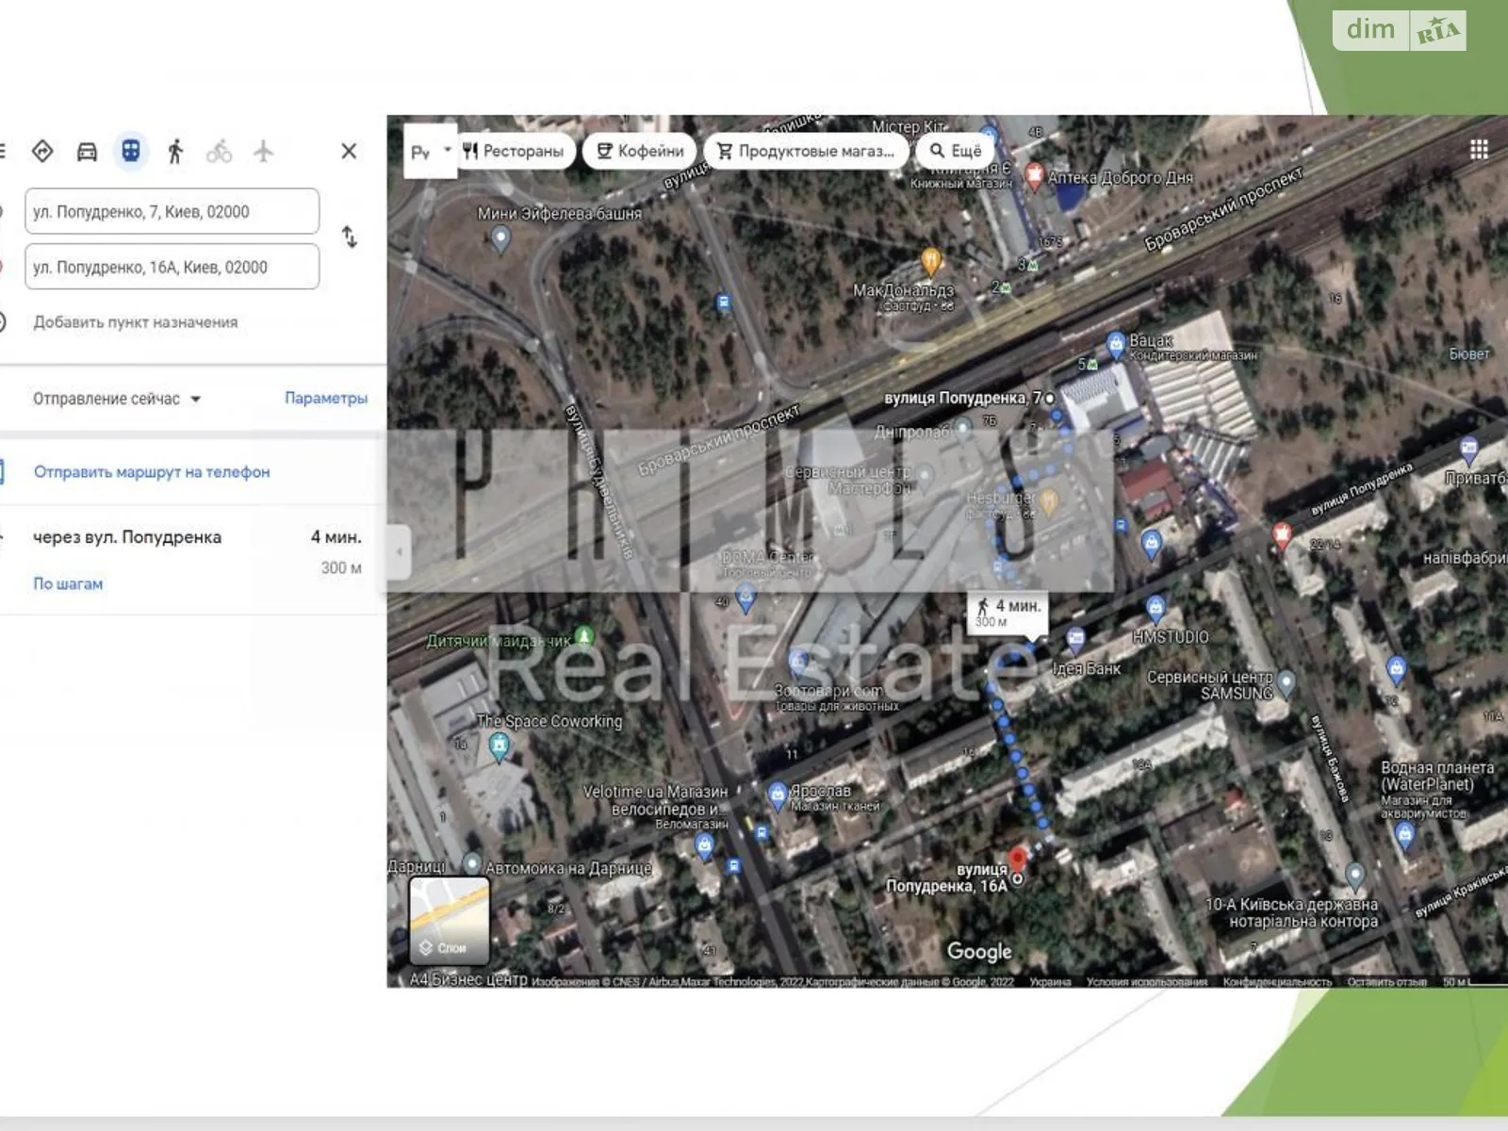The width and height of the screenshot is (1508, 1131).
Task: Click Аптека Доброго Дня pharmacy pin
Action: [1034, 175]
